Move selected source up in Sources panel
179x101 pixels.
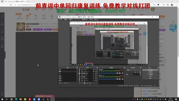click(x=88, y=83)
